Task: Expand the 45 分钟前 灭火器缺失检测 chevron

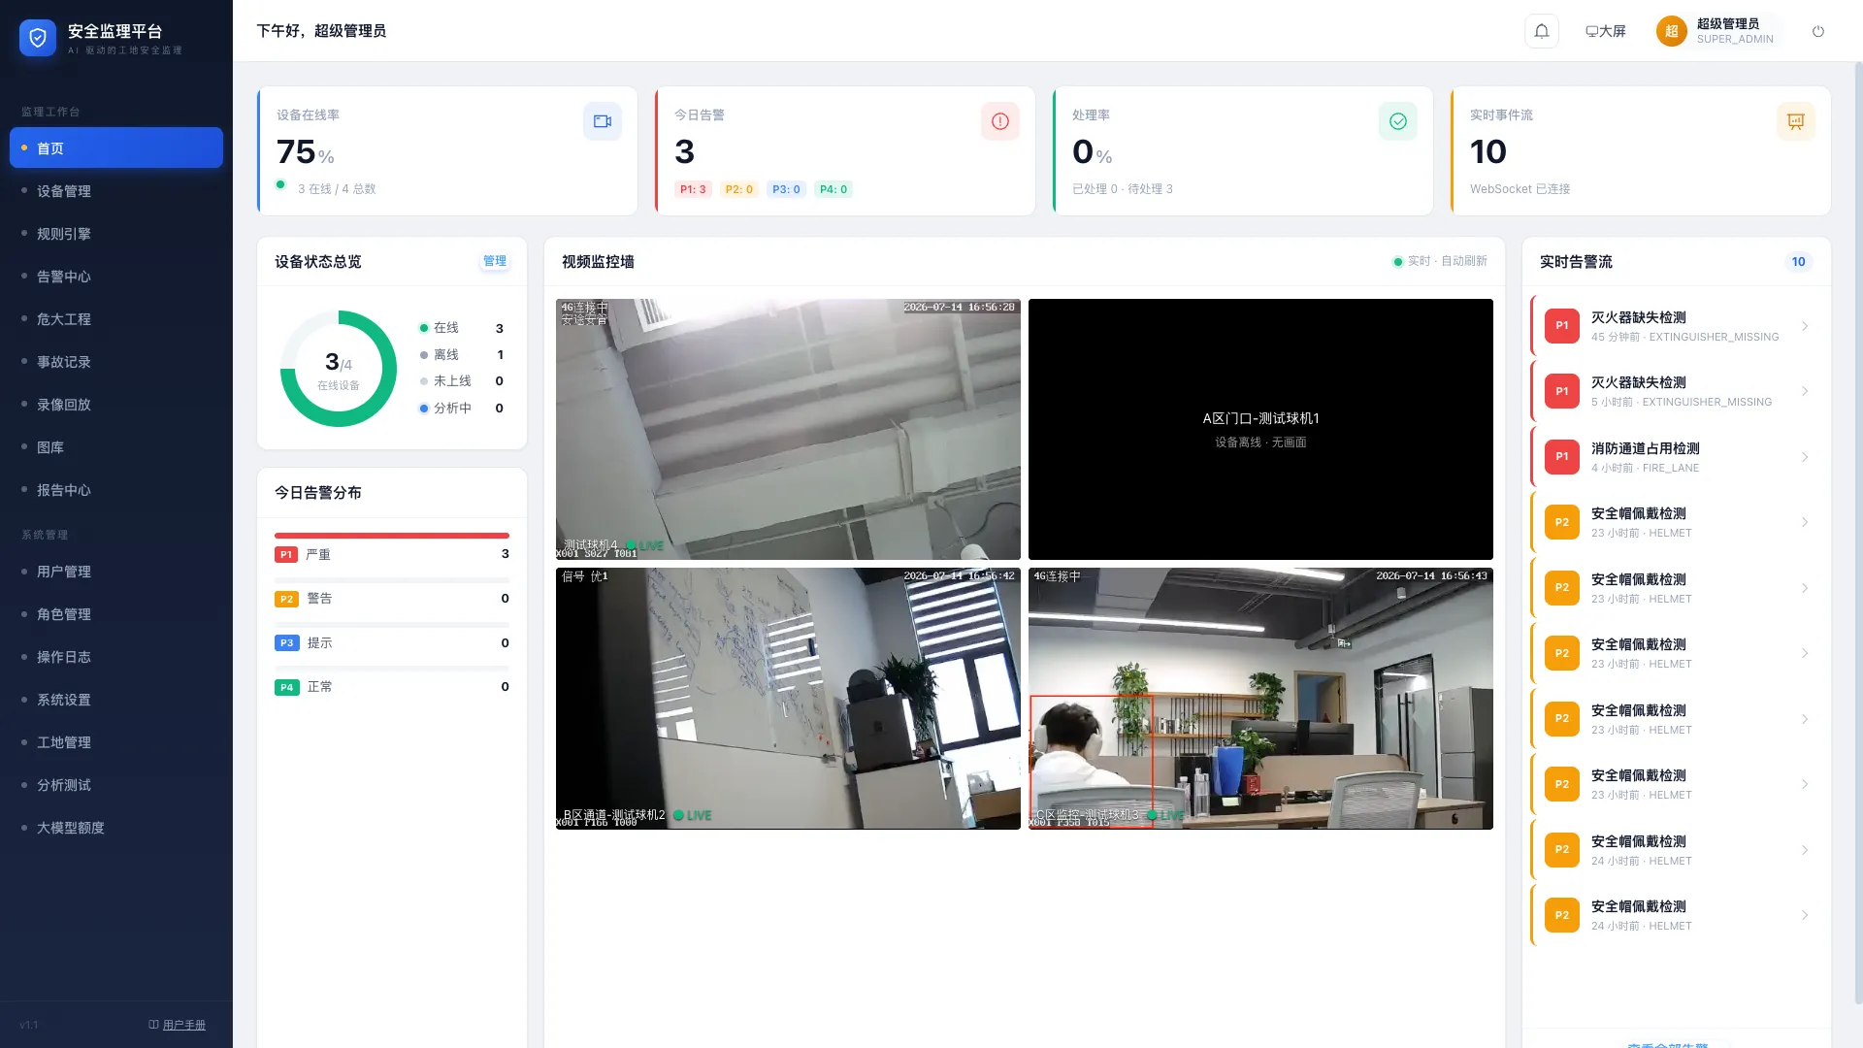Action: coord(1805,326)
